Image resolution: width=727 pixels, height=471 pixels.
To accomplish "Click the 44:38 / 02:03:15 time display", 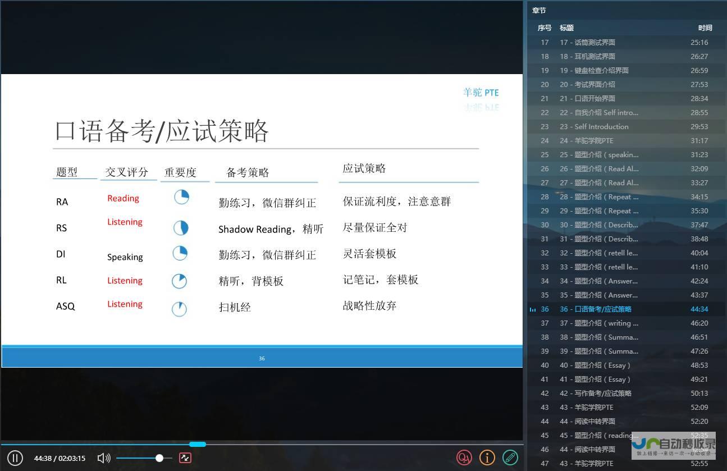I will 60,458.
